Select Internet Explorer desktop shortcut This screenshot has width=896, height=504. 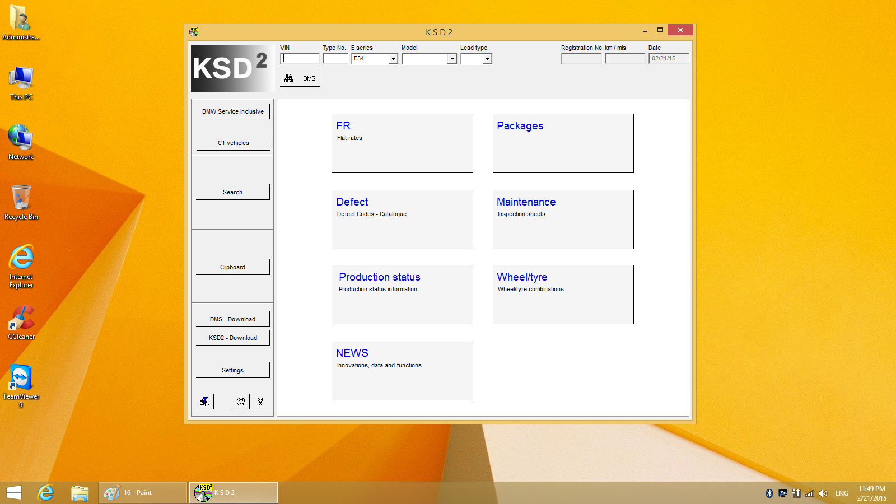(x=21, y=266)
